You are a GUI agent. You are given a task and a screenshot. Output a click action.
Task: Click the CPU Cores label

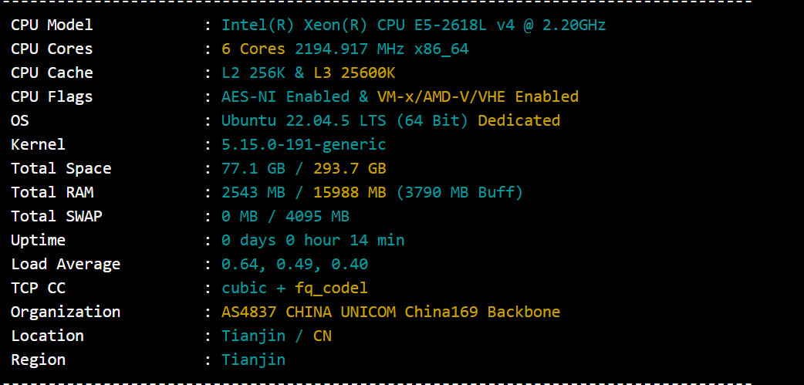pos(52,49)
